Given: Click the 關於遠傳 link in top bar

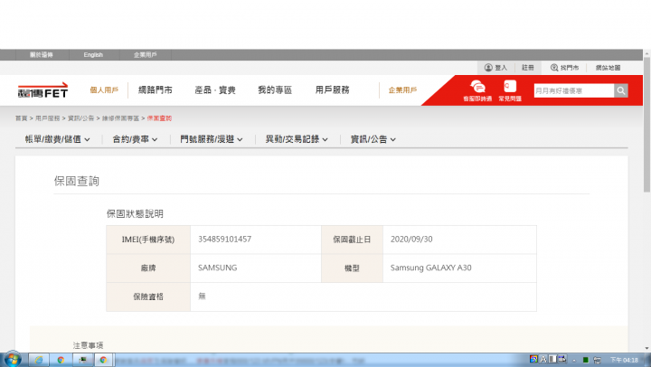Looking at the screenshot, I should point(41,55).
